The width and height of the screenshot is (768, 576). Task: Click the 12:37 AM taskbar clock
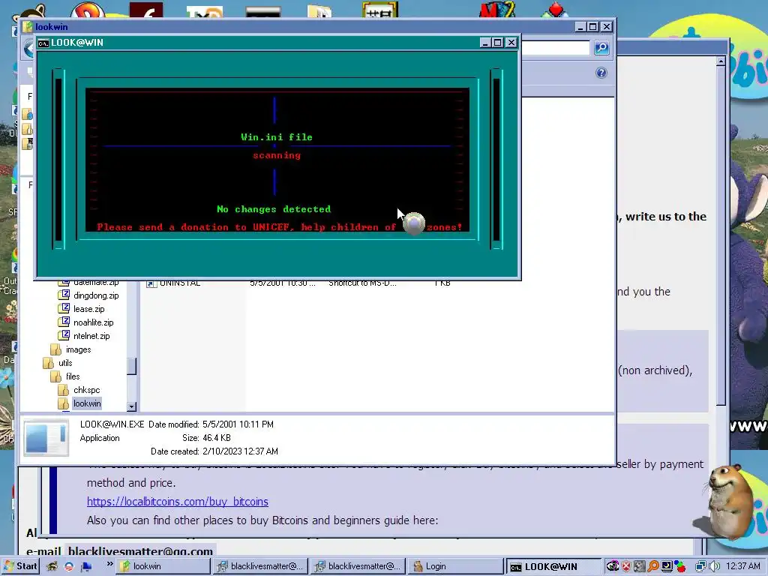(x=743, y=566)
